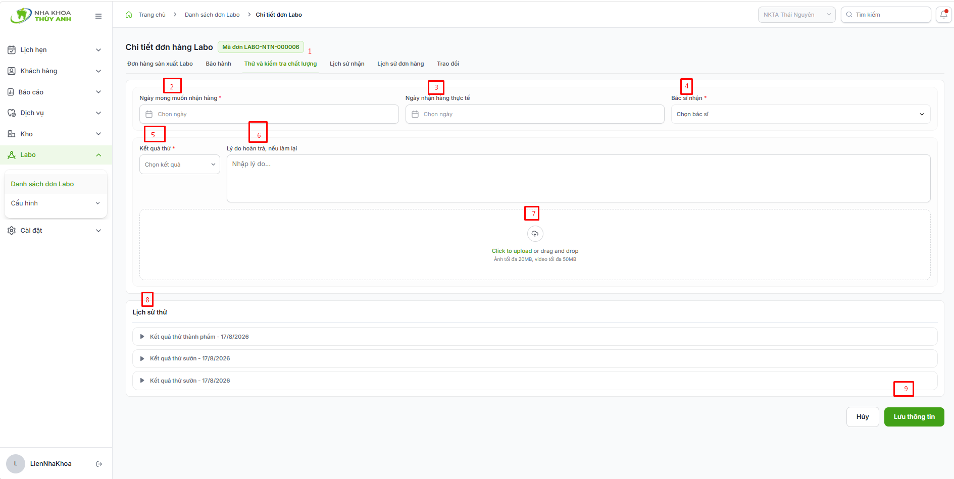This screenshot has width=954, height=479.
Task: Expand the Cấu hình submenu chevron
Action: pyautogui.click(x=97, y=203)
